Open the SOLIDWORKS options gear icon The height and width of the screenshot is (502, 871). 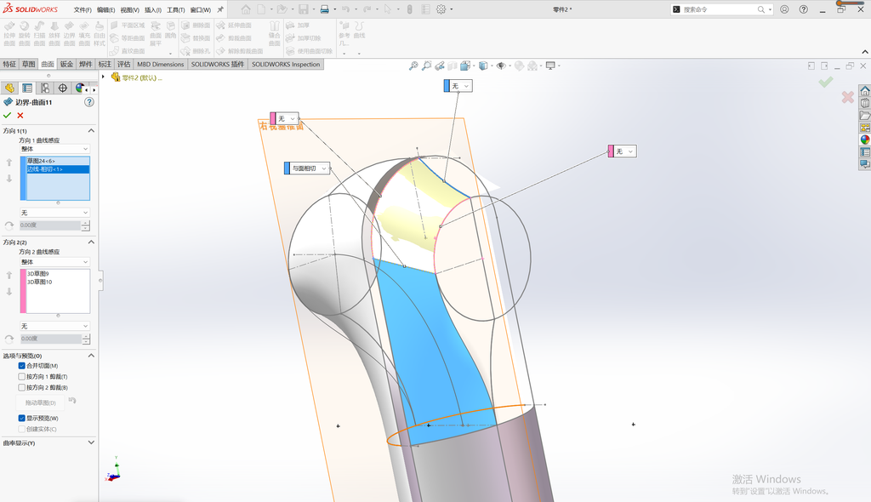coord(441,9)
